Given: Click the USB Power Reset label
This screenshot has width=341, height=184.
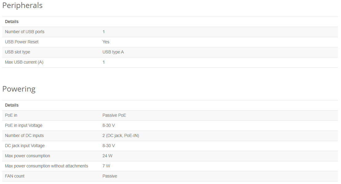Looking at the screenshot, I should click(22, 42).
